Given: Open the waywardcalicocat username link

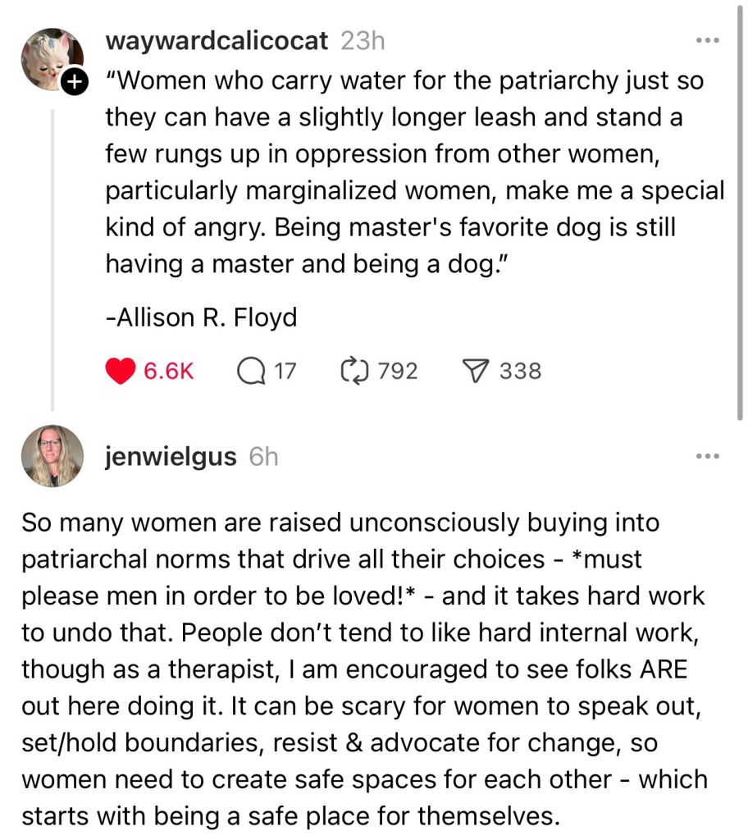Looking at the screenshot, I should coord(217,40).
